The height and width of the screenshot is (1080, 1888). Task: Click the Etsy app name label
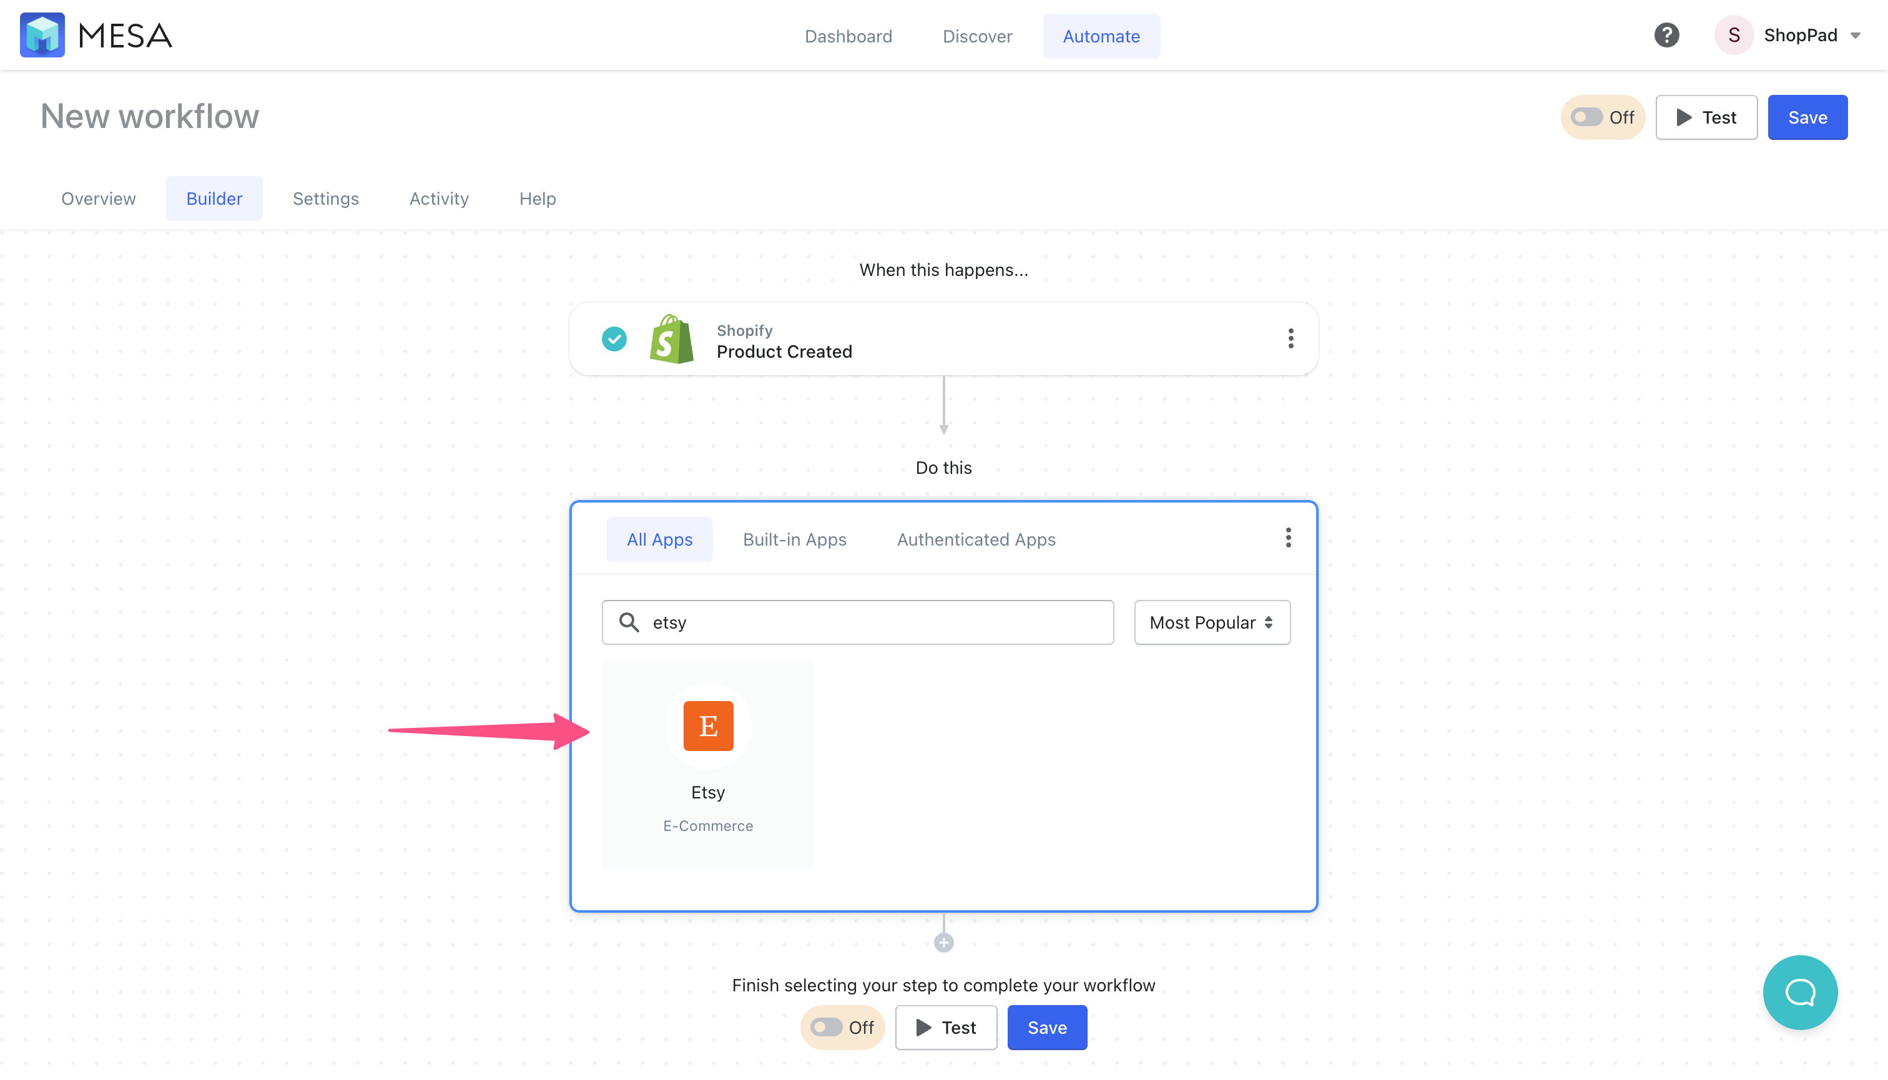(709, 792)
